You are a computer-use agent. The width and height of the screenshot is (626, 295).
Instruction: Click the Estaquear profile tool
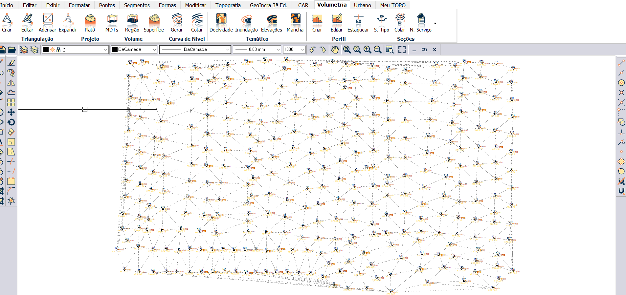tap(358, 23)
